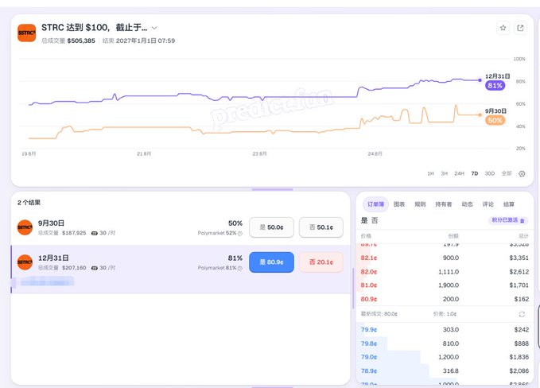Click the 2 个结果 heading
The image size is (540, 388).
29,203
